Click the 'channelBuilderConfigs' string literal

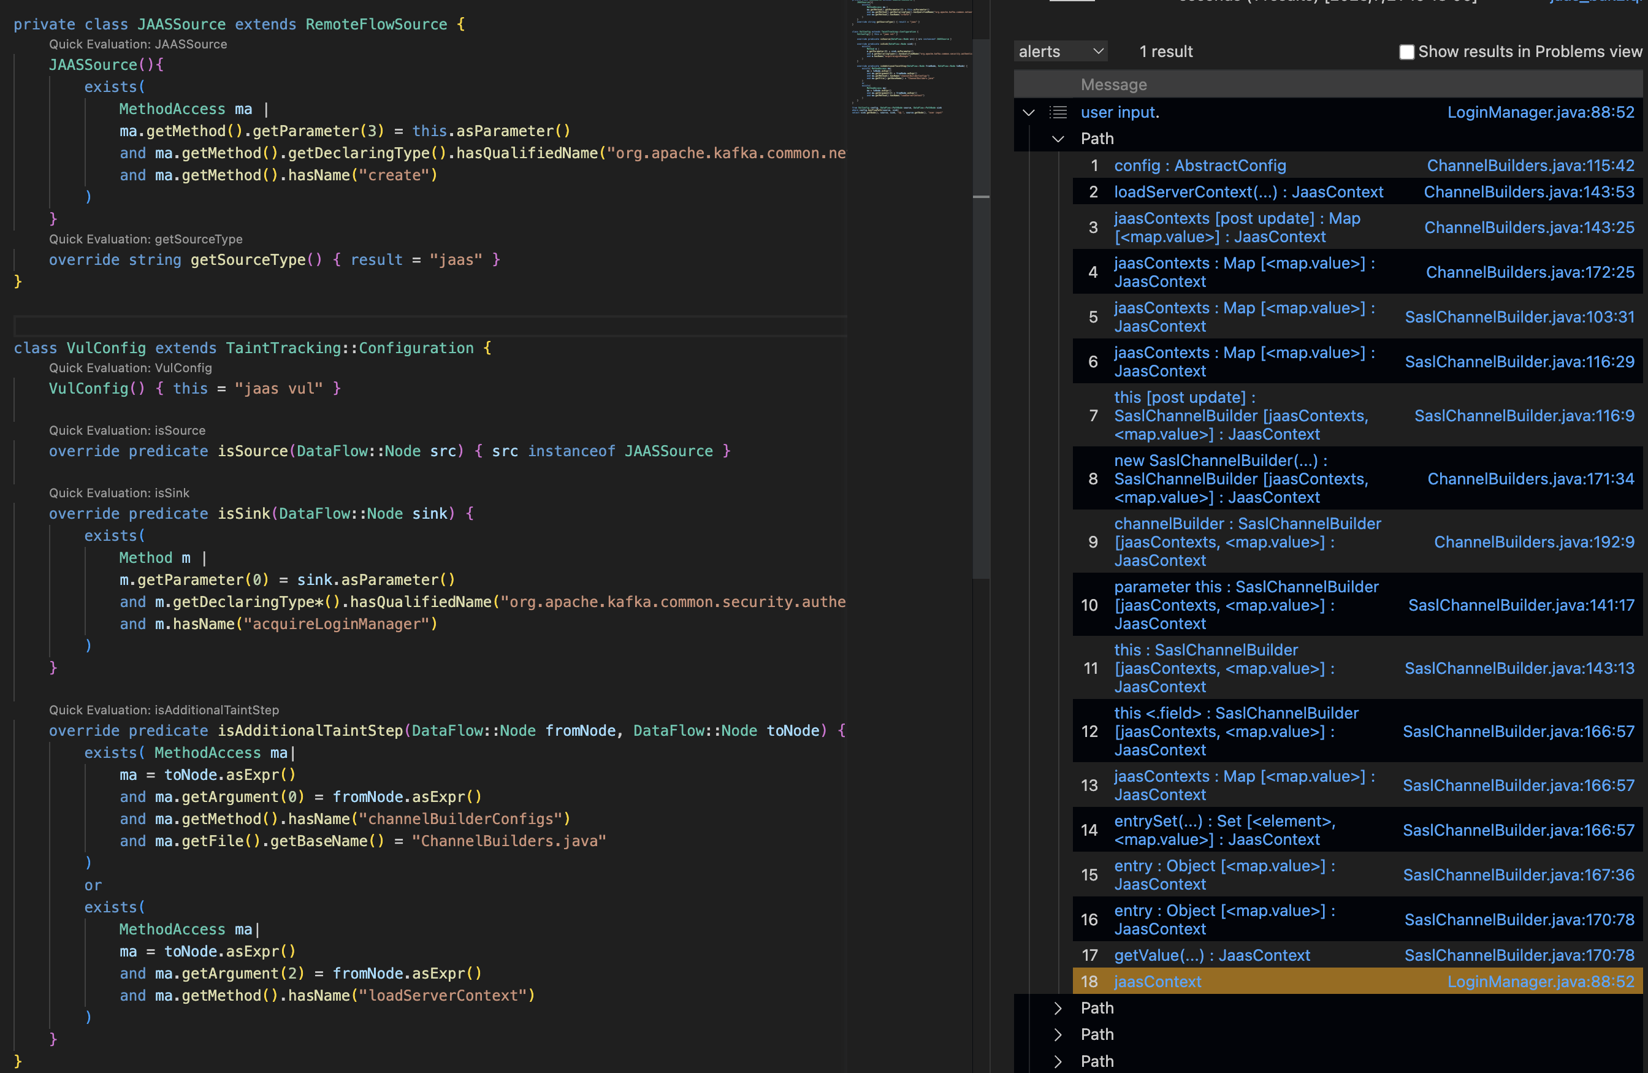pos(460,819)
